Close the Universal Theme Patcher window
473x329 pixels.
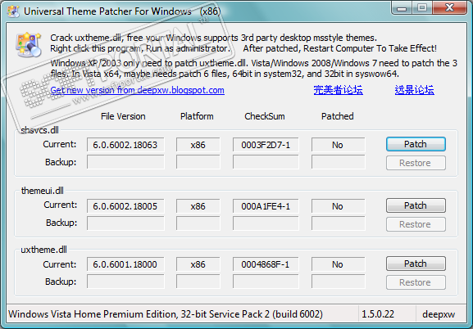(449, 7)
